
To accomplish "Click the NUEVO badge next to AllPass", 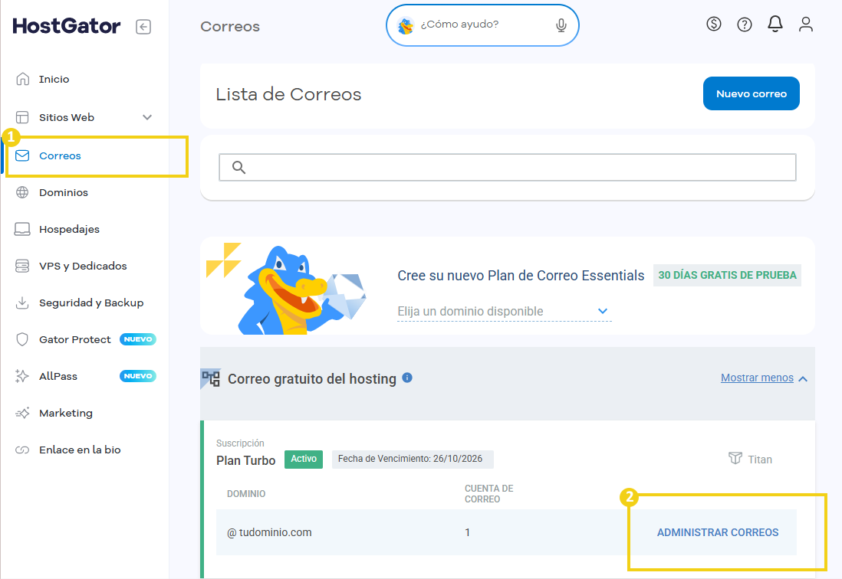I will pos(138,376).
